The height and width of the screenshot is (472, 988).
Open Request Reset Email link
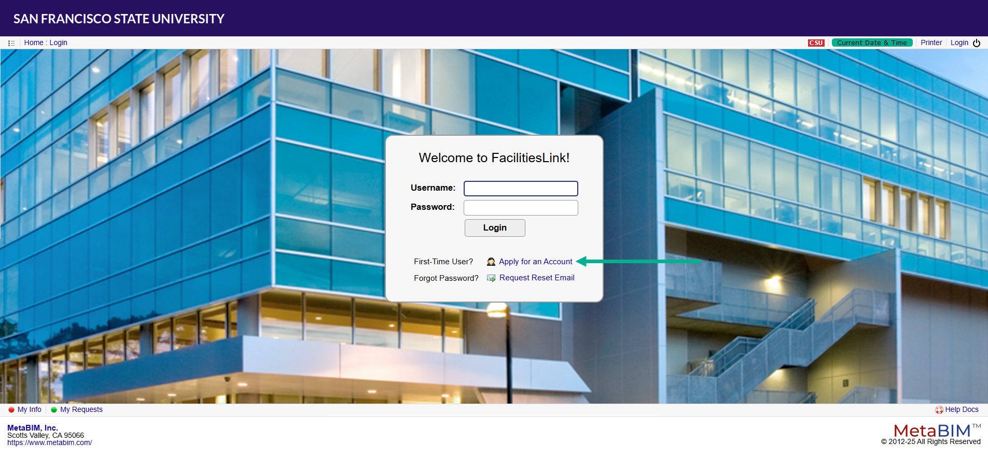pyautogui.click(x=537, y=278)
